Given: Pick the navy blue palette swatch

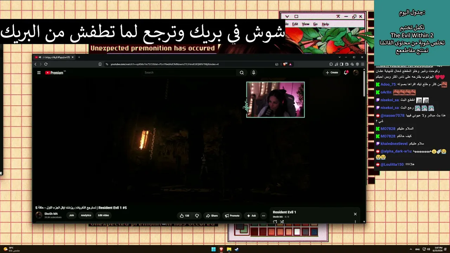Looking at the screenshot, I should (x=314, y=232).
